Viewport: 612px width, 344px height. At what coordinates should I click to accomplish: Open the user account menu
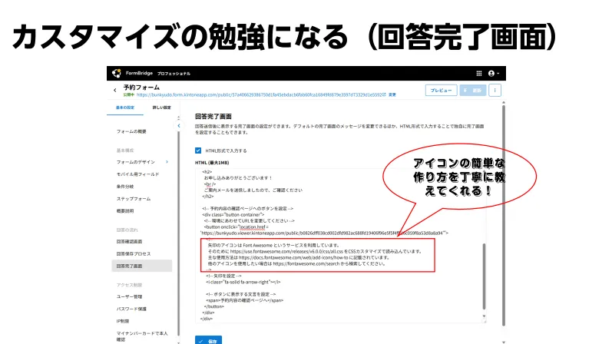[494, 73]
